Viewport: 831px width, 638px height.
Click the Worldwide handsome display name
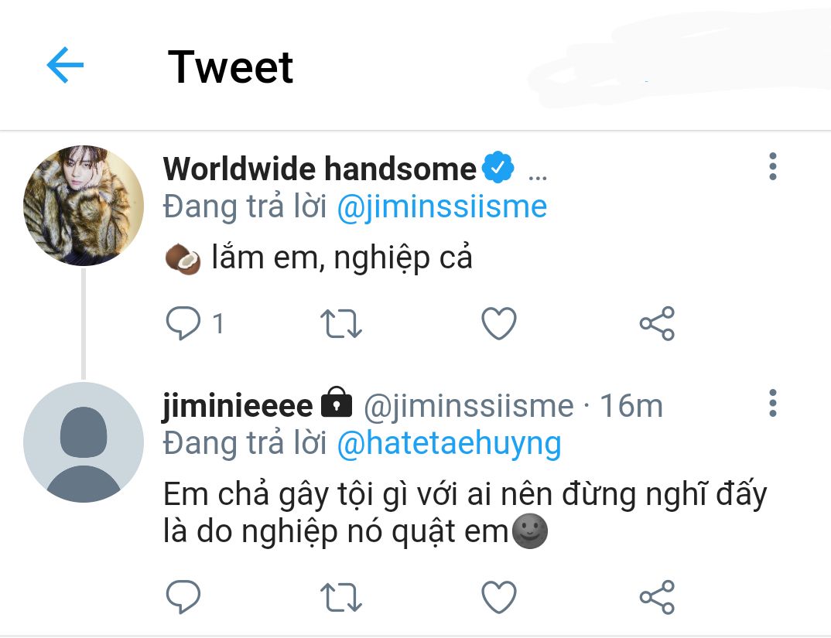(320, 169)
